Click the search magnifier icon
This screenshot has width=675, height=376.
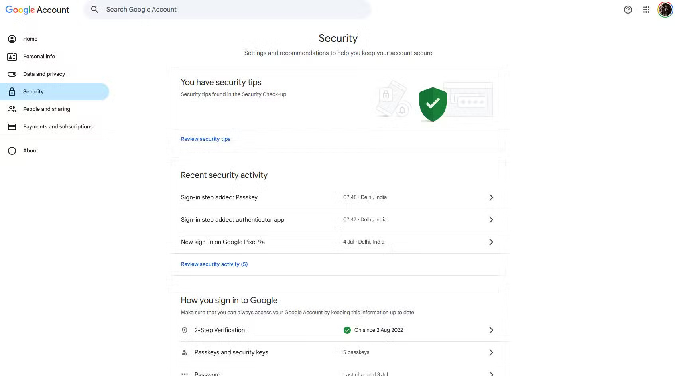94,10
